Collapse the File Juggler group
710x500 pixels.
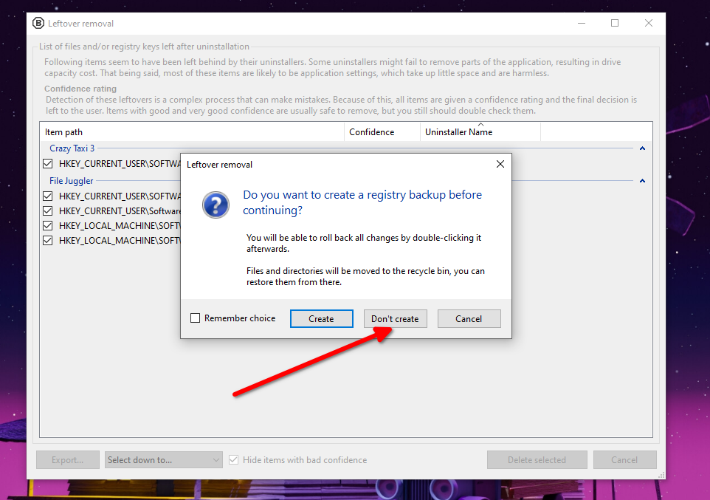642,181
